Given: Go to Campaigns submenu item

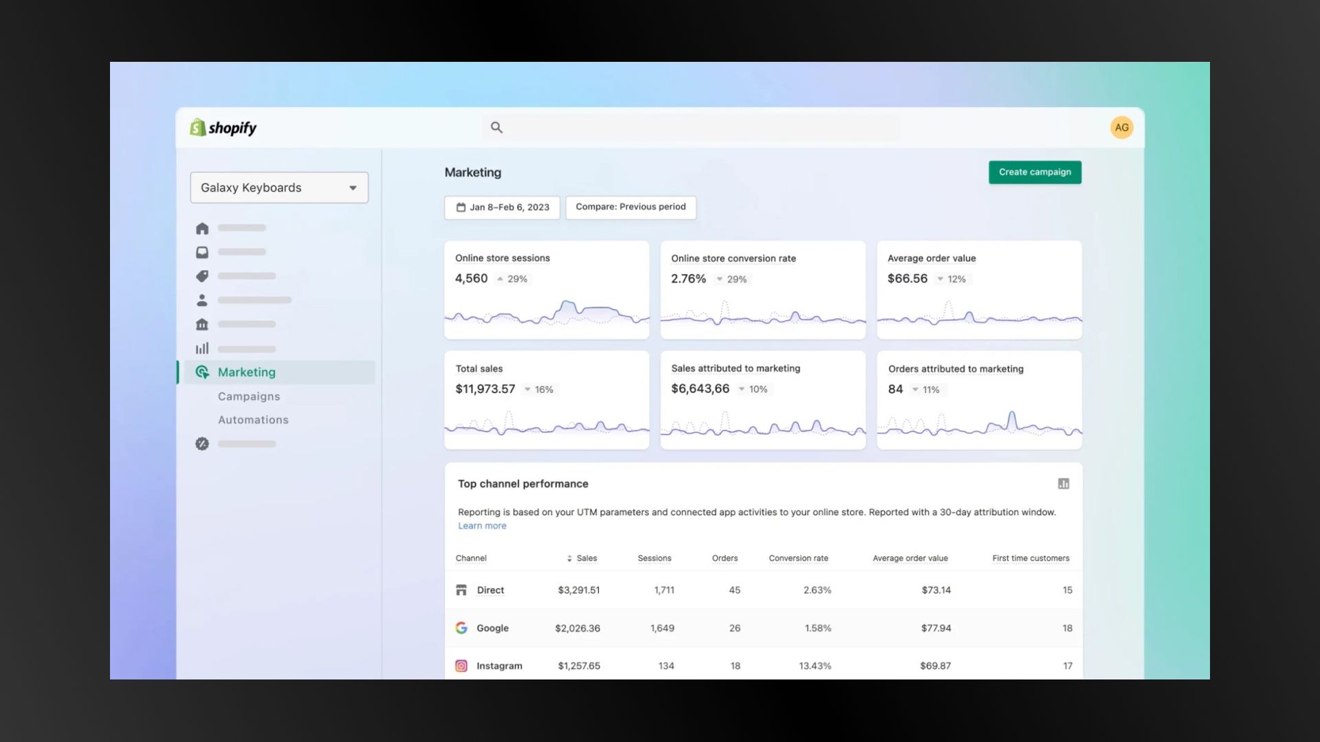Looking at the screenshot, I should click(249, 396).
